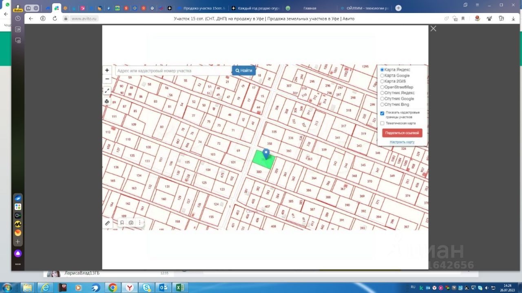
Task: Open history clock icon in sidebar
Action: coord(18,19)
